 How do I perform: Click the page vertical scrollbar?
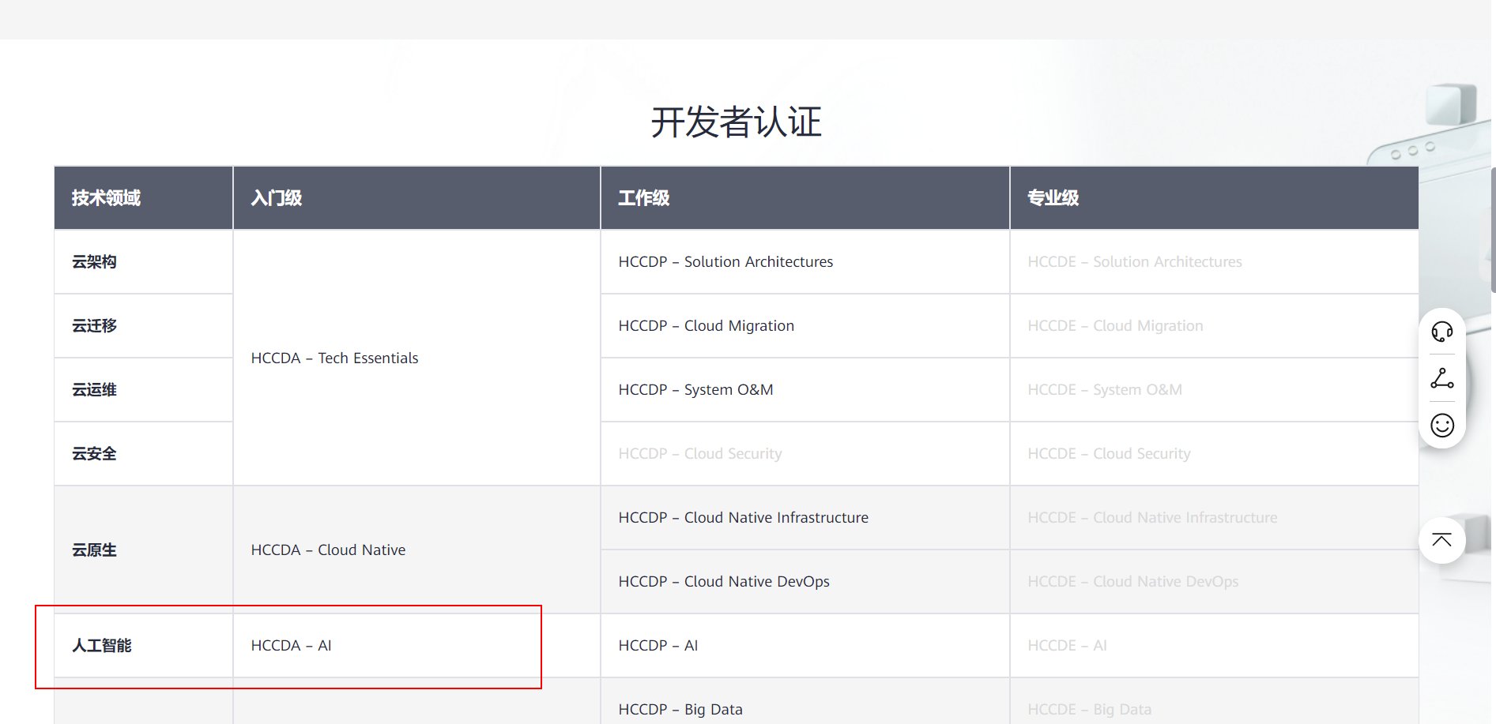[x=1493, y=229]
